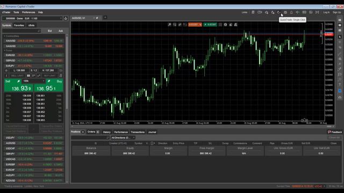Click the Log In link
The image size is (344, 193).
click(326, 12)
